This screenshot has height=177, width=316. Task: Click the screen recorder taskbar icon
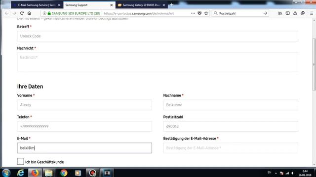(92, 173)
